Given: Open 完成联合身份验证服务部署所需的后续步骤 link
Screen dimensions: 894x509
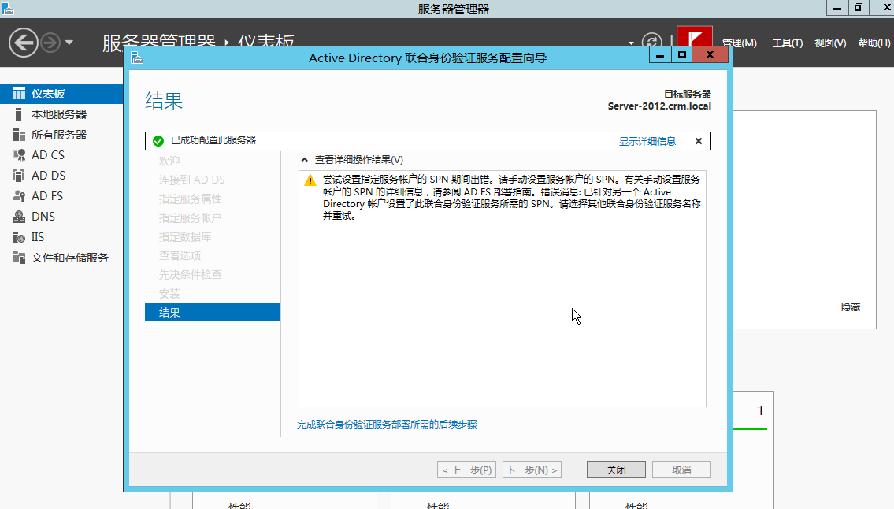Looking at the screenshot, I should (x=387, y=425).
